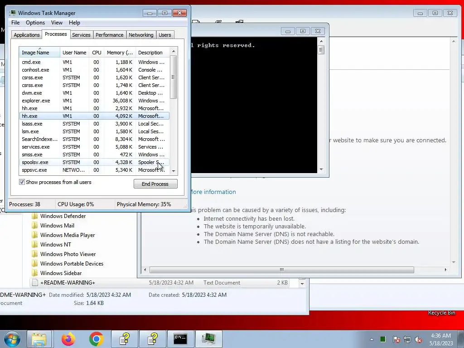464x348 pixels.
Task: Open the Windows Photo Viewer folder
Action: point(68,254)
